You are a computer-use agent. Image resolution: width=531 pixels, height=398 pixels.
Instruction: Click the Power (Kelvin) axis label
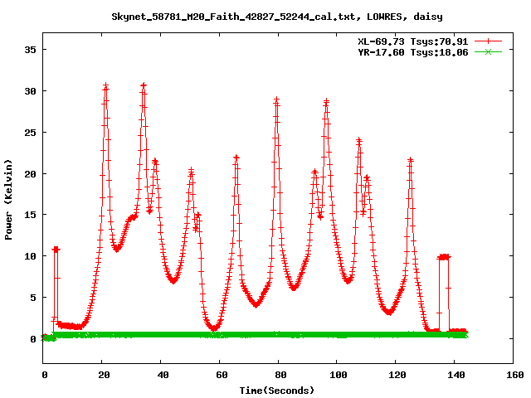point(8,200)
